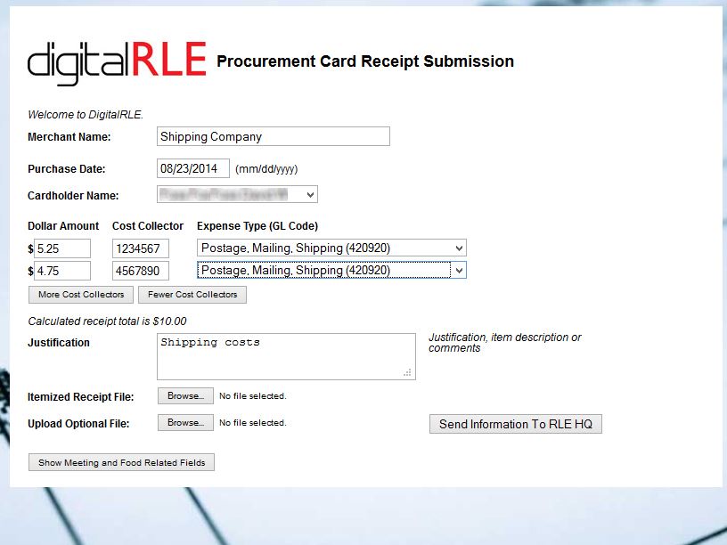Expand the first row Expense Type dropdown
The width and height of the screenshot is (727, 545).
pyautogui.click(x=331, y=248)
